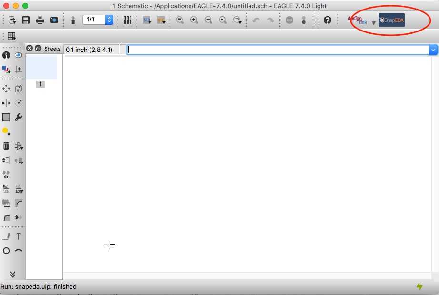The image size is (439, 295).
Task: Click status text "Run: snapeda.ulp: finished"
Action: click(39, 286)
